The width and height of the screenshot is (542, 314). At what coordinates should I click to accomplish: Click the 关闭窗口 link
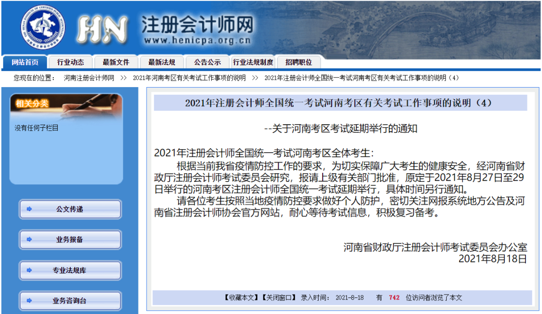point(279,297)
